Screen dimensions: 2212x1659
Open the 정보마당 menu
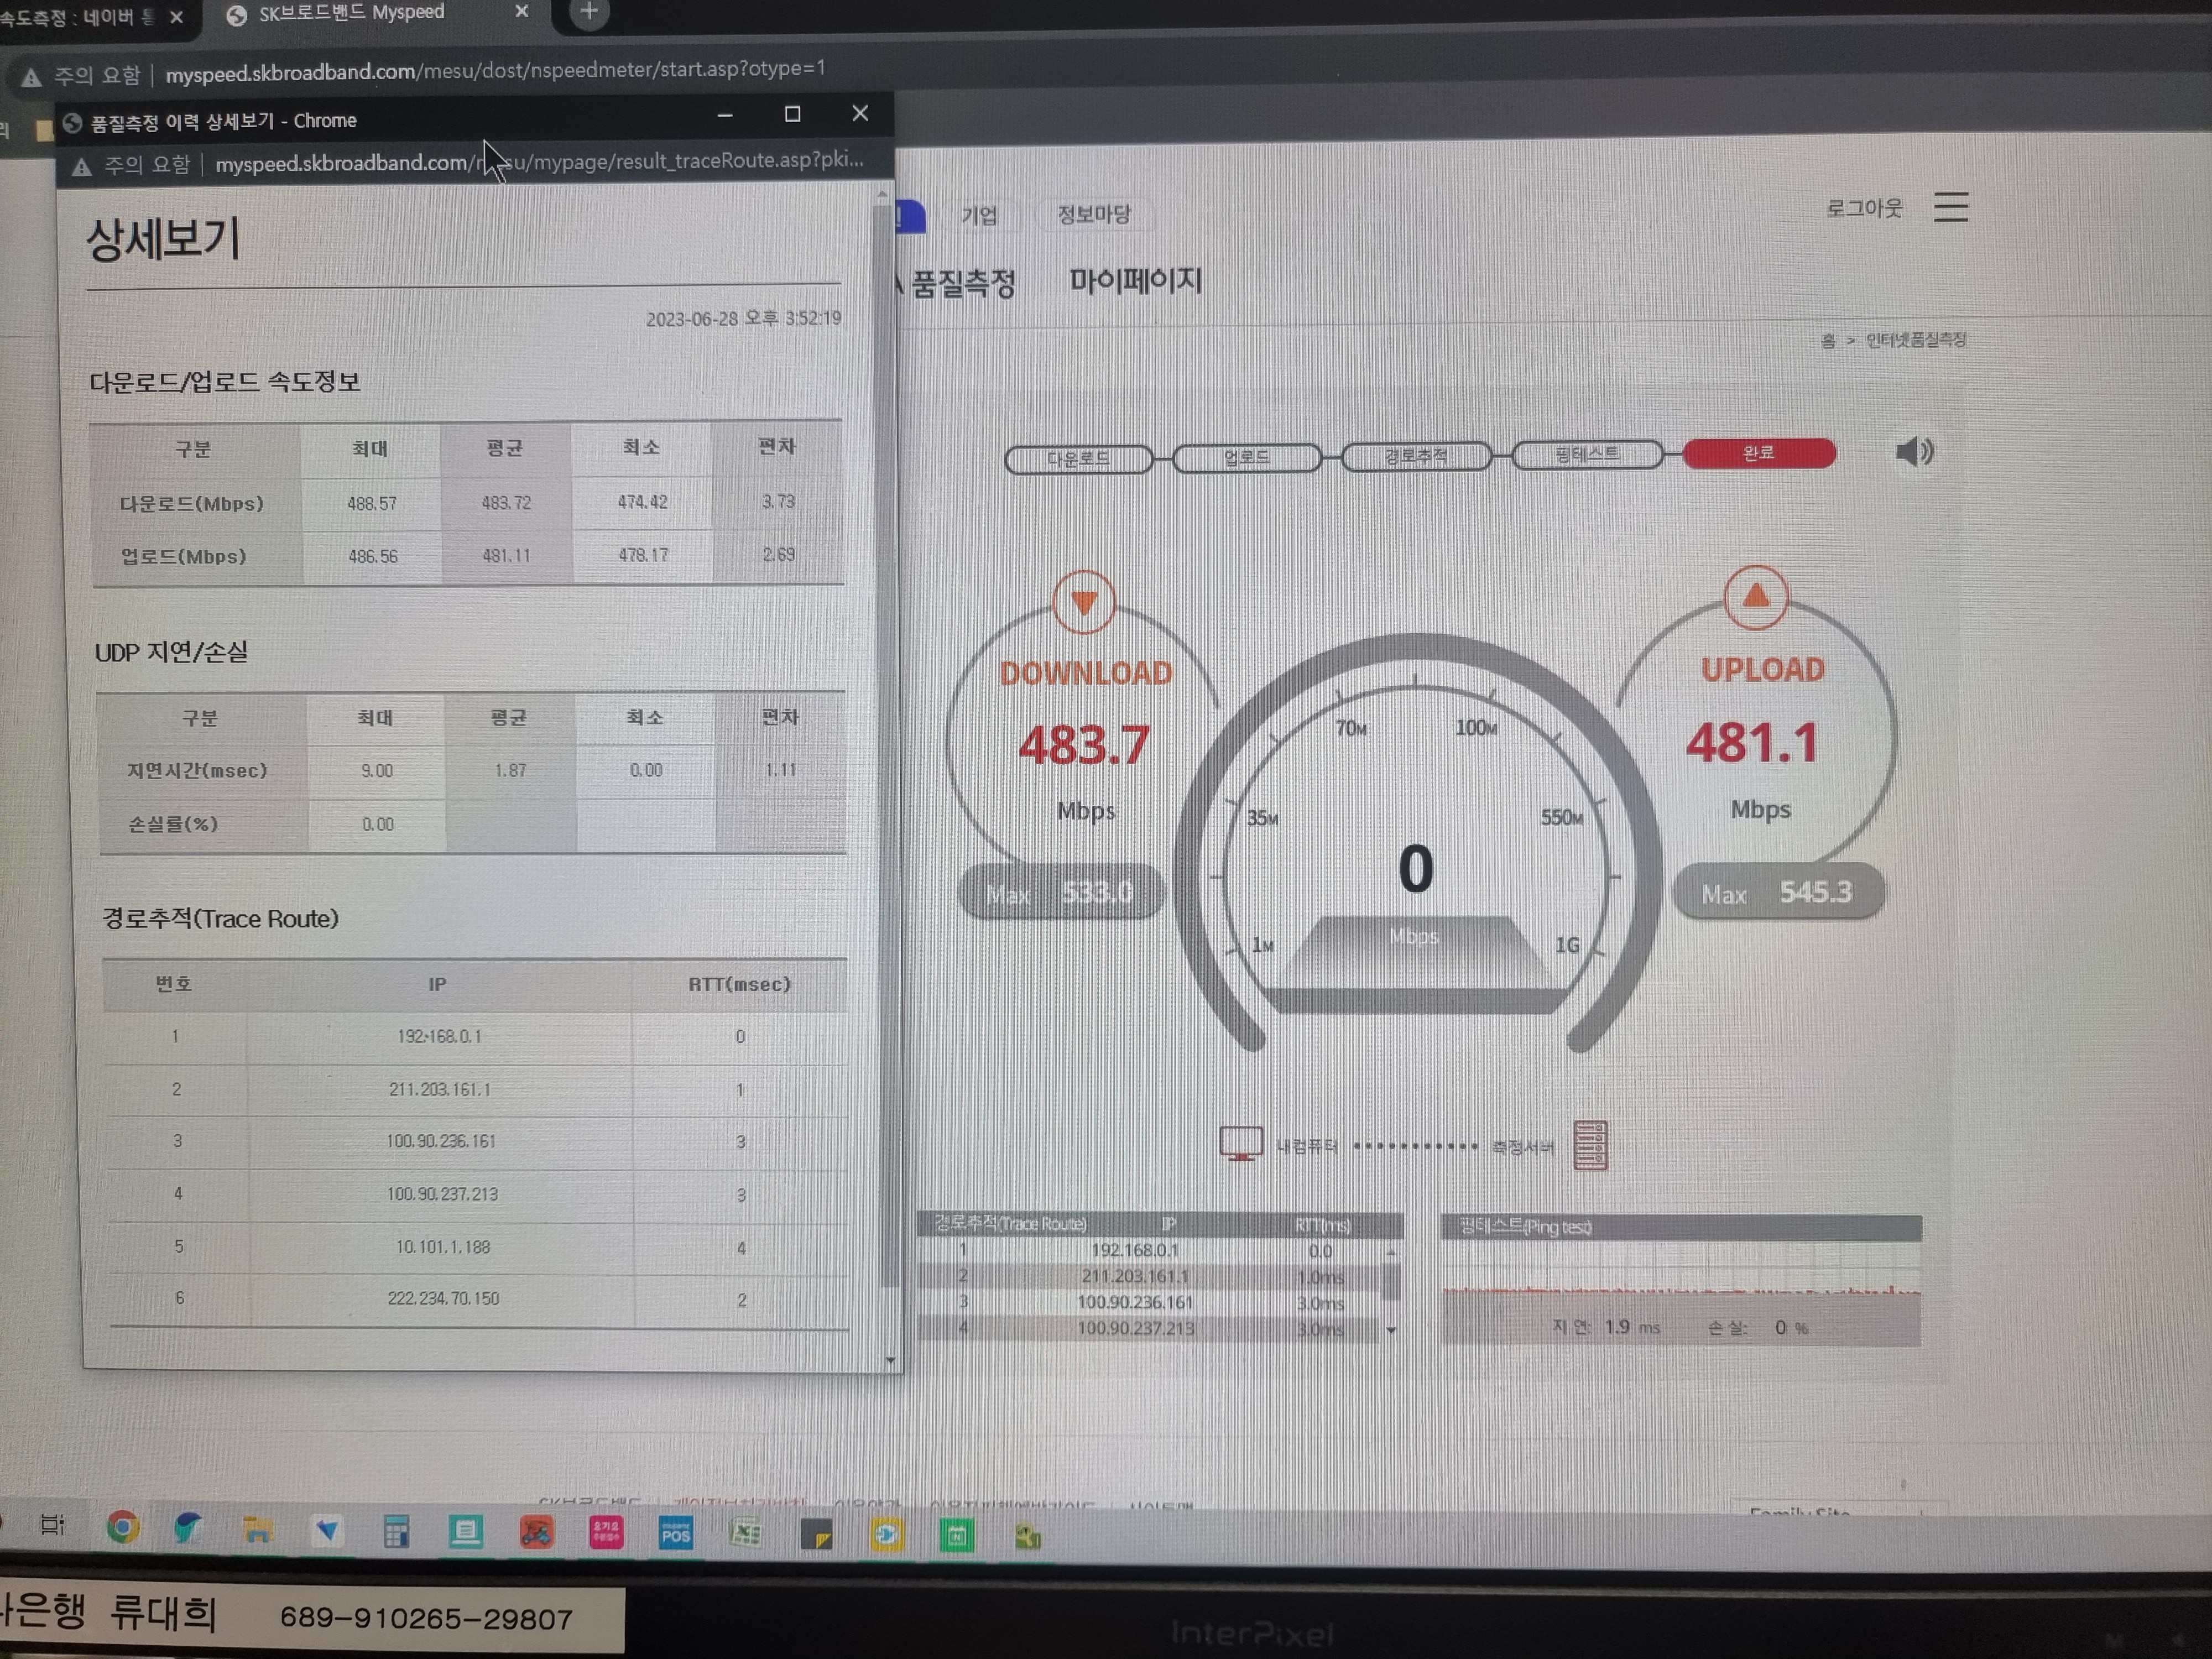(x=1094, y=214)
